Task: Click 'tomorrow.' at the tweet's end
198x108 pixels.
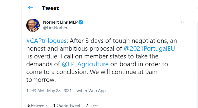Action: (41, 80)
